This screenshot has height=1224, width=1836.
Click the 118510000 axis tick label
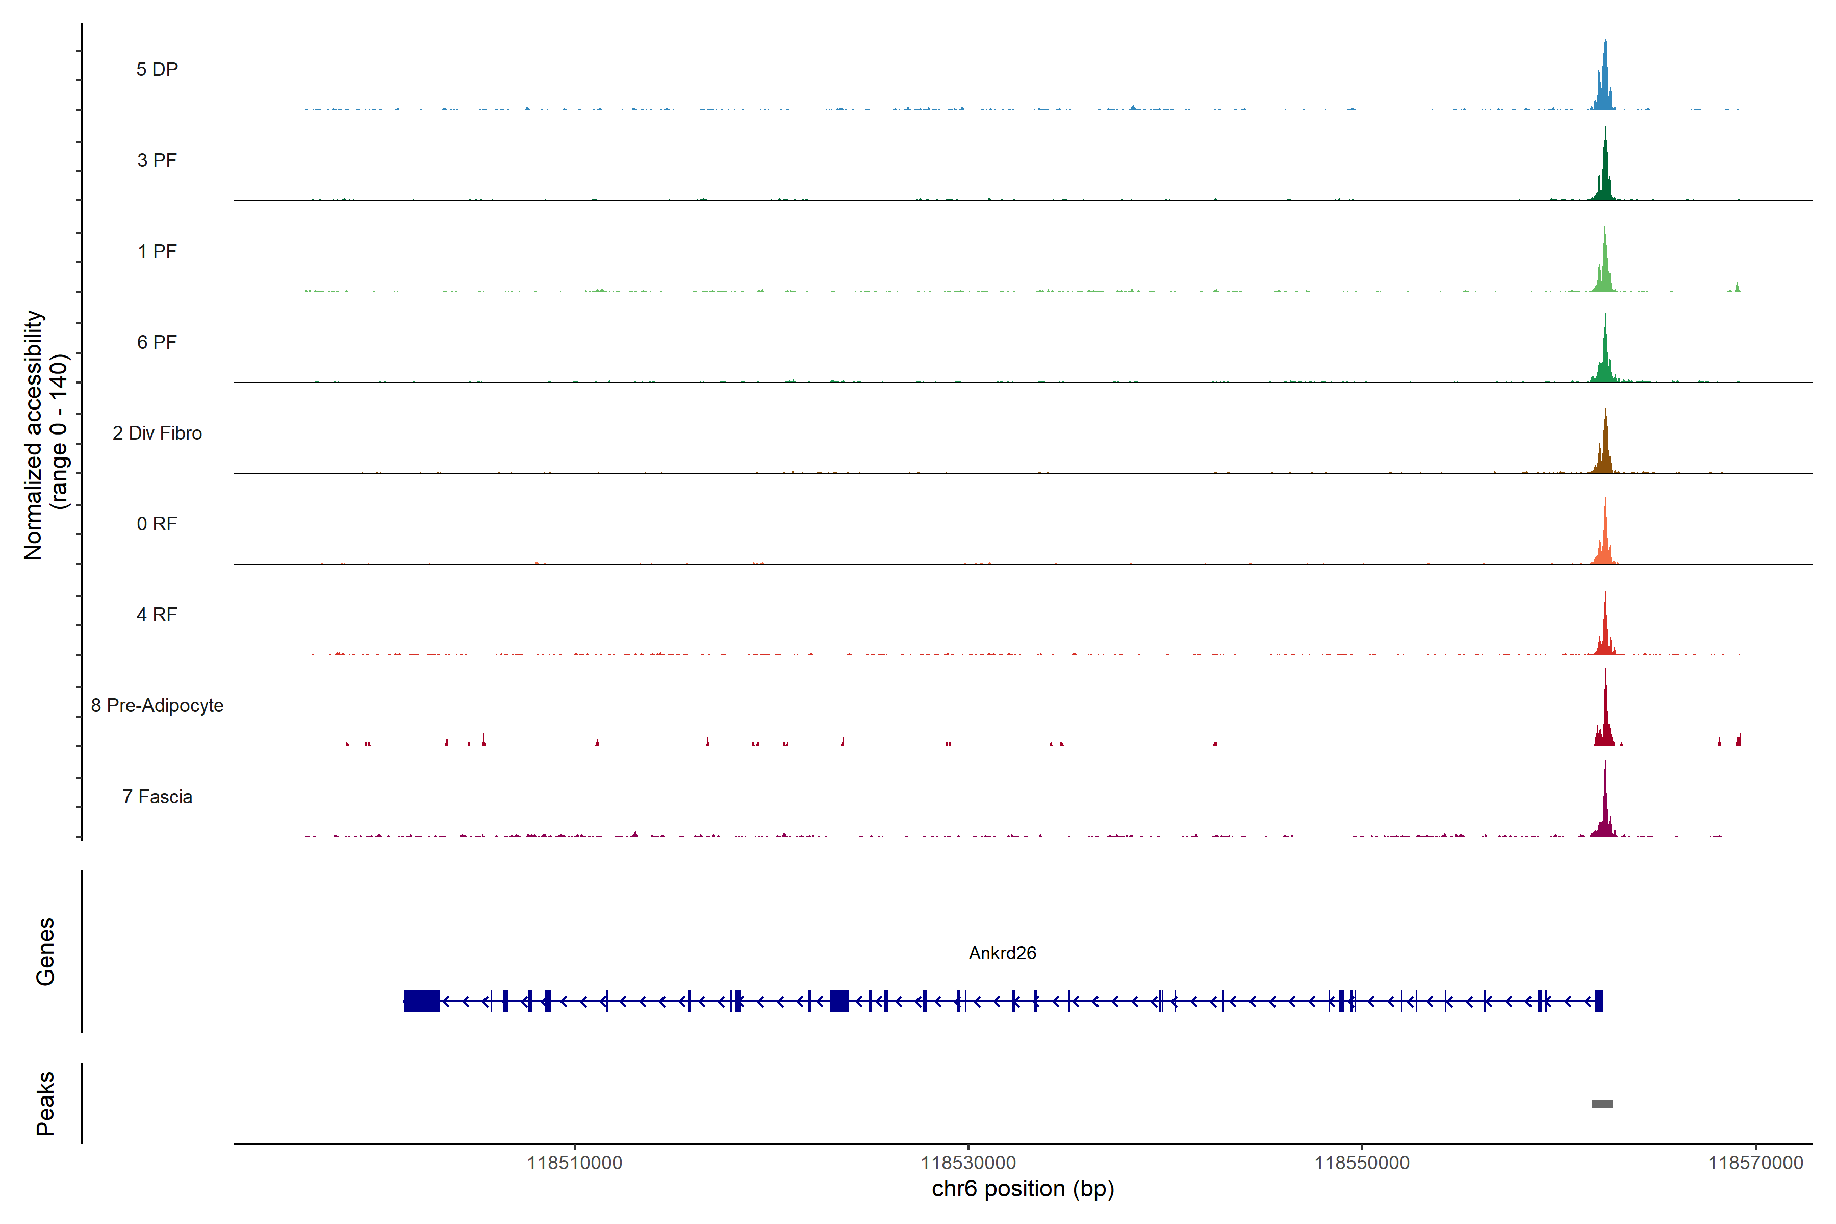[575, 1163]
